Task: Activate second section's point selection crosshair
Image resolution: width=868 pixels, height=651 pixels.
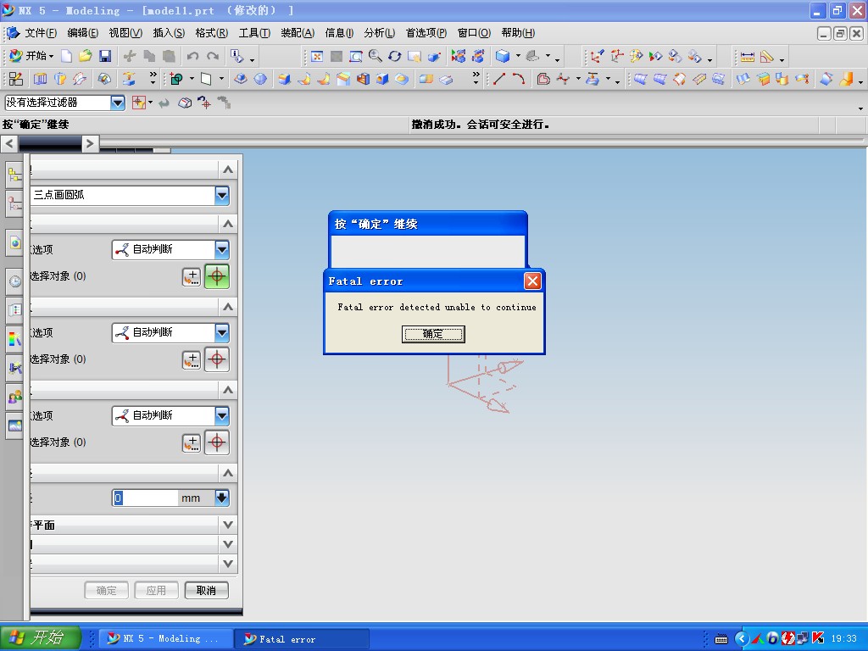Action: (x=217, y=359)
